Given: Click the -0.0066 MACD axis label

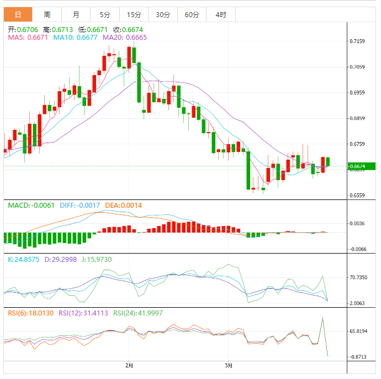Looking at the screenshot, I should coord(358,249).
